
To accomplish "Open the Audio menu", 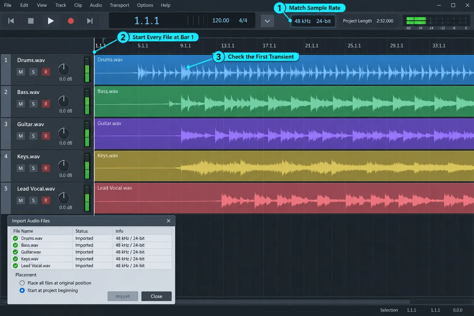I will 96,5.
